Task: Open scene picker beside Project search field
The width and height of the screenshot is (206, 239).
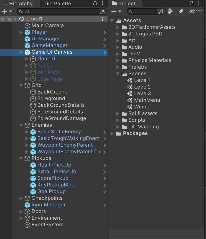Action: coord(160,11)
